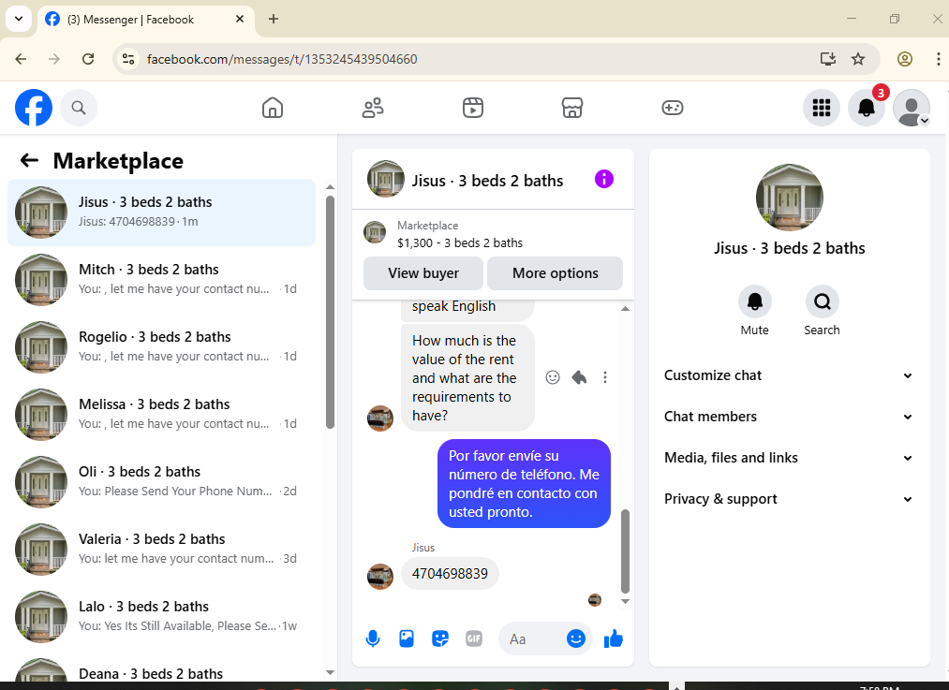The image size is (949, 690).
Task: Mute the Jisus conversation
Action: pyautogui.click(x=755, y=301)
